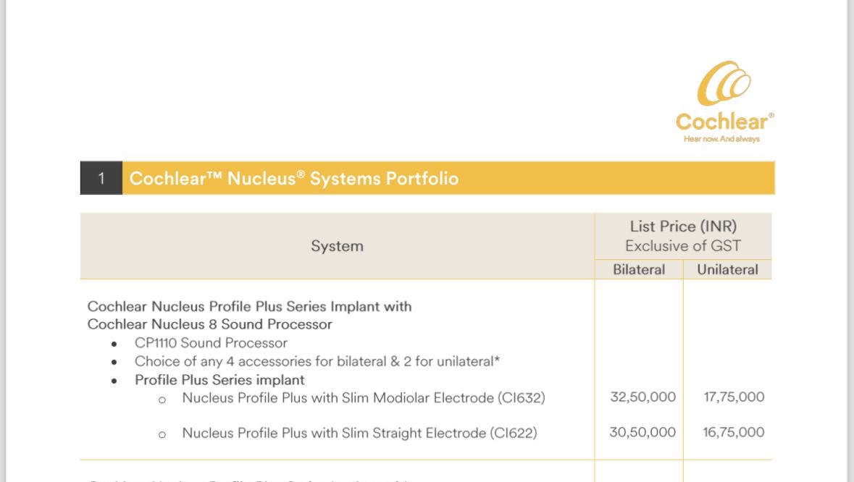Click the Exclusive of GST text
854x482 pixels.
click(x=683, y=246)
